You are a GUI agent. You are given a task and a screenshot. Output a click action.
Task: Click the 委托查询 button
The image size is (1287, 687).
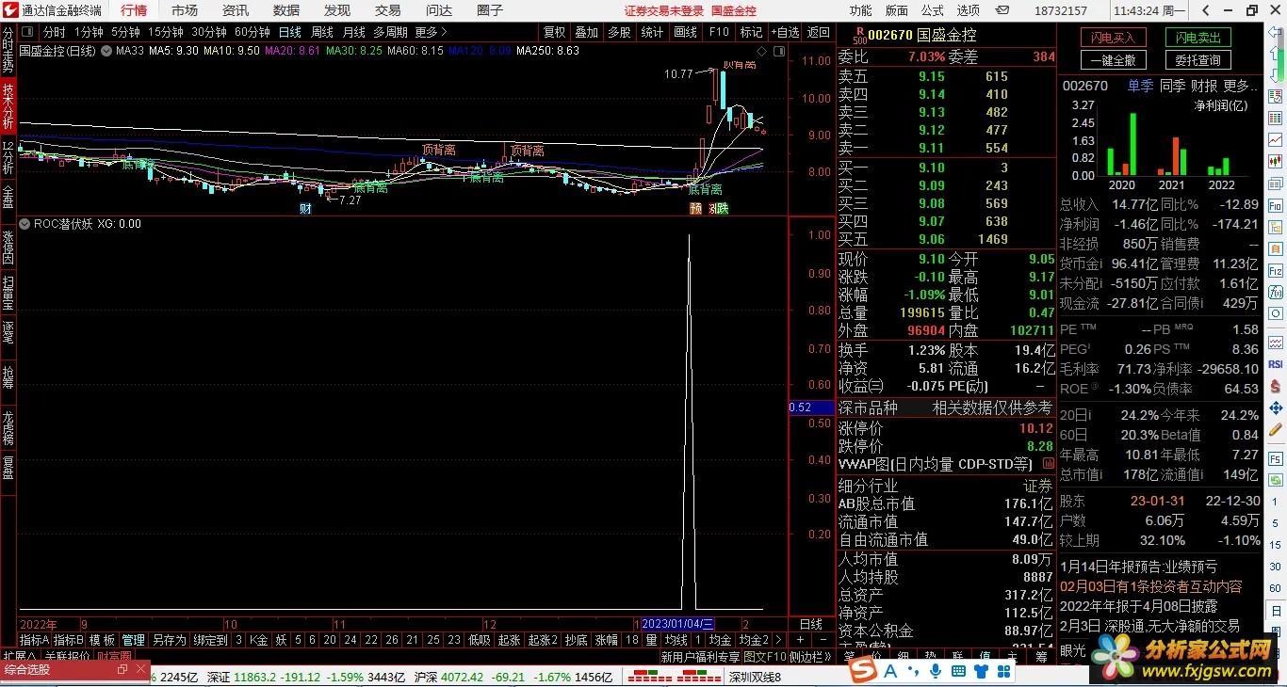click(x=1197, y=59)
